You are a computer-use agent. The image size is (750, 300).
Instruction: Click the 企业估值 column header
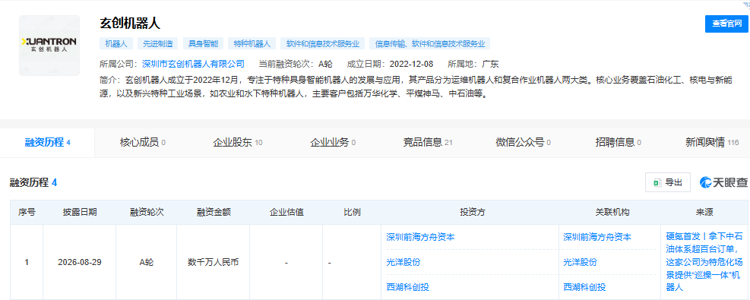tap(286, 212)
